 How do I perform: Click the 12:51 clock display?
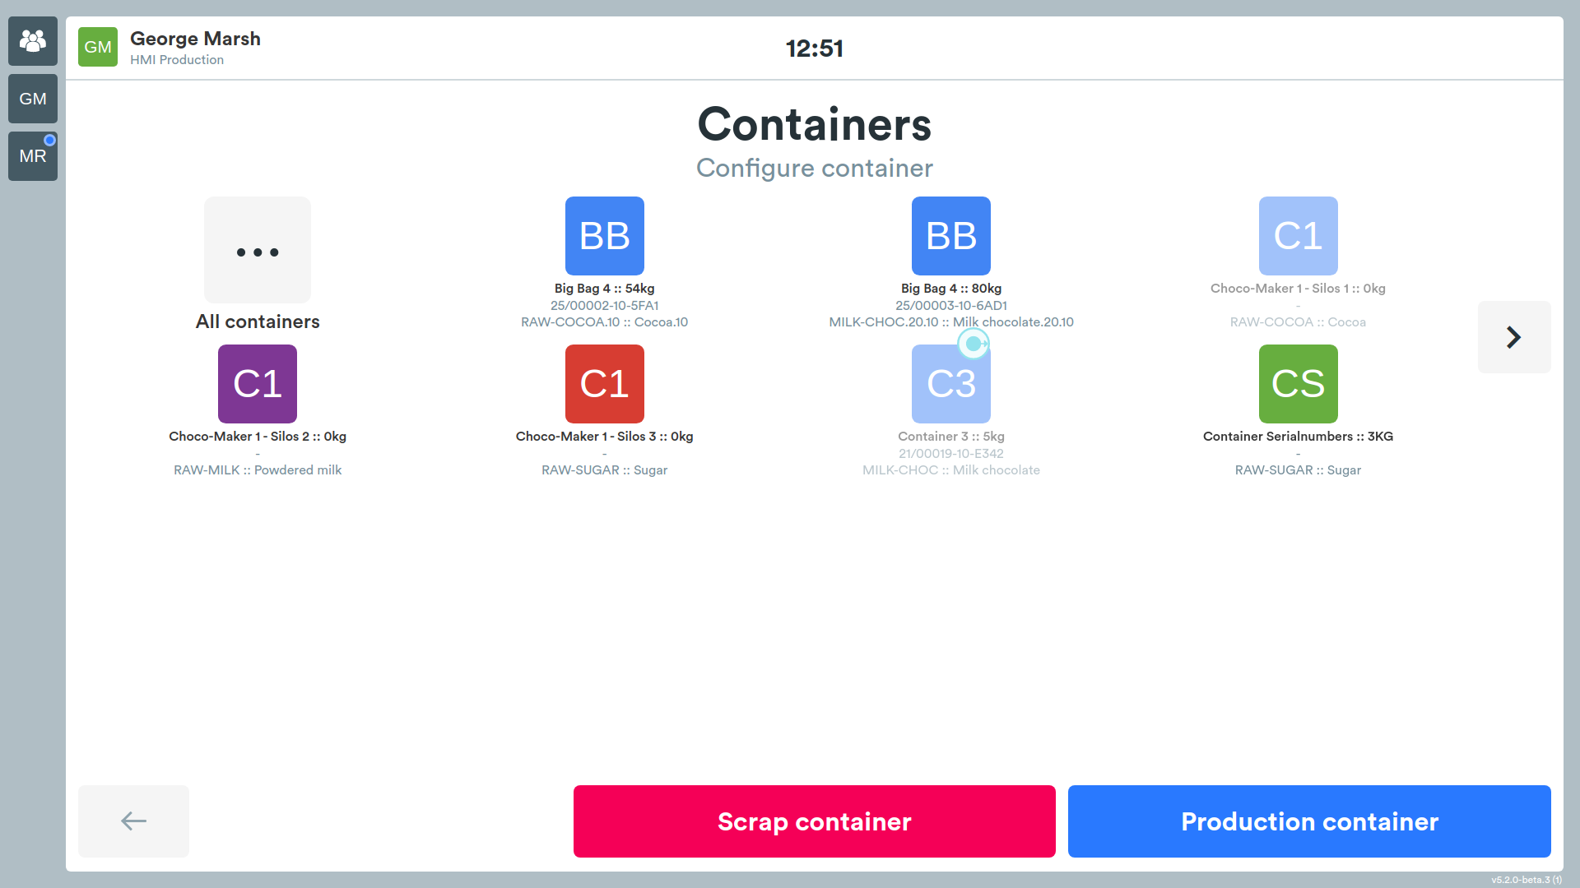(x=815, y=49)
